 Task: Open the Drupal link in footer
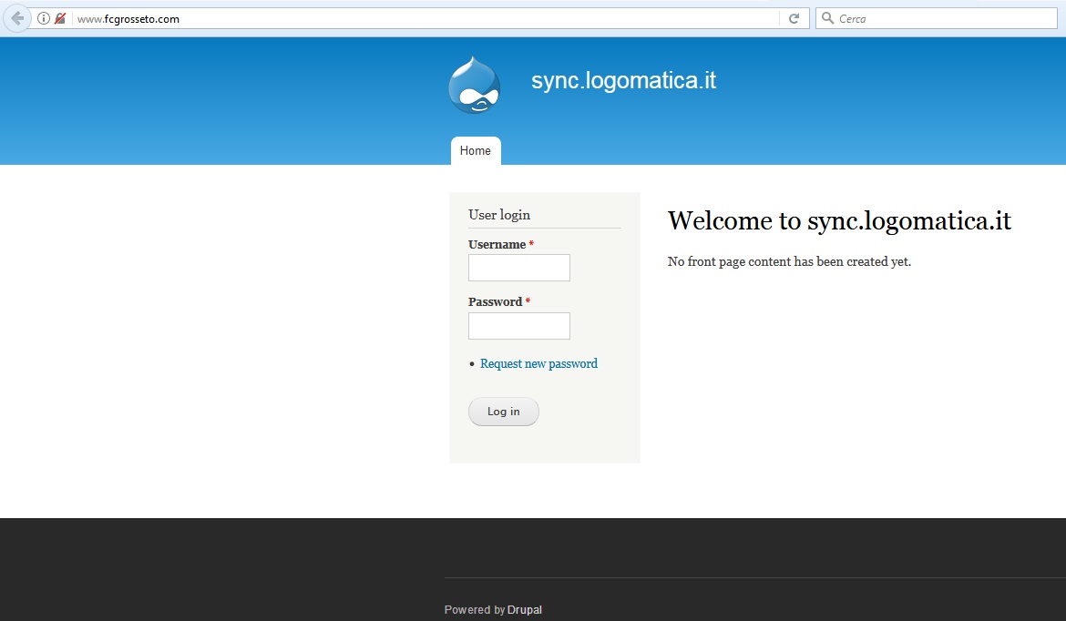click(525, 610)
